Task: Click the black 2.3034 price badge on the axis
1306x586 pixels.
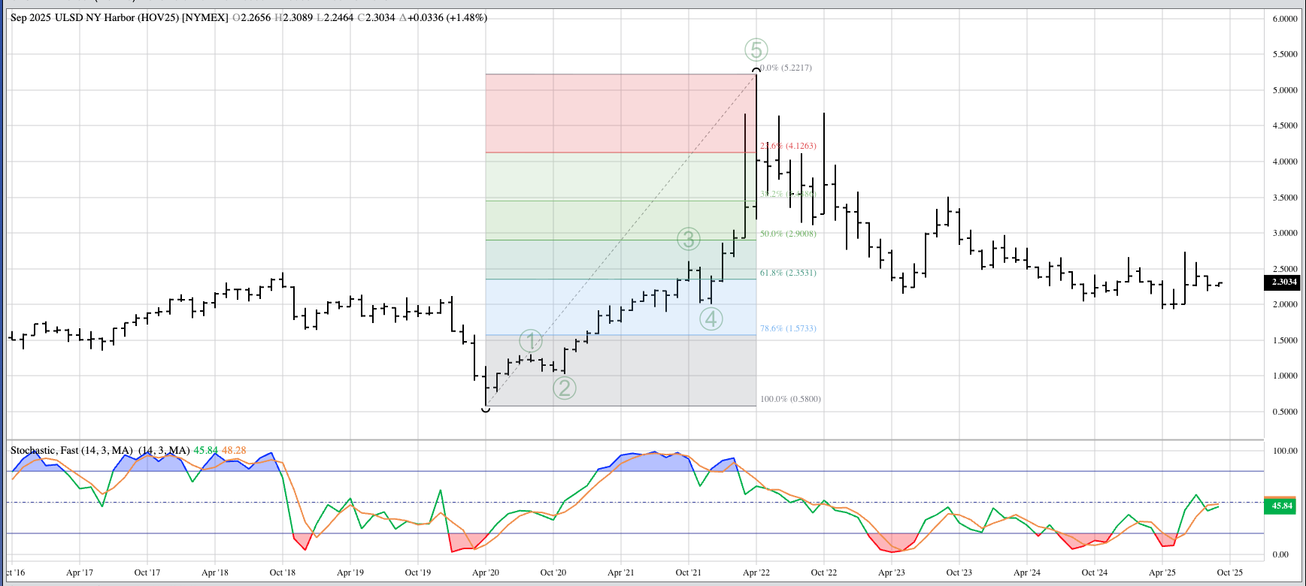Action: point(1283,282)
